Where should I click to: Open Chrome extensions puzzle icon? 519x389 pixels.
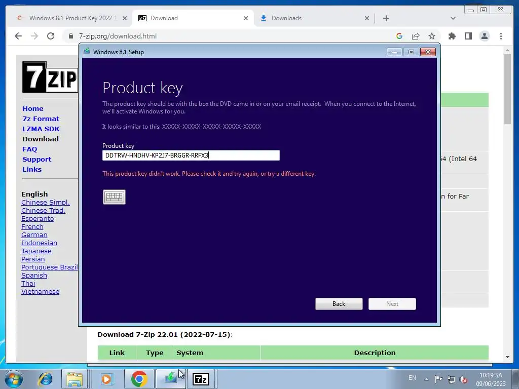coord(452,36)
